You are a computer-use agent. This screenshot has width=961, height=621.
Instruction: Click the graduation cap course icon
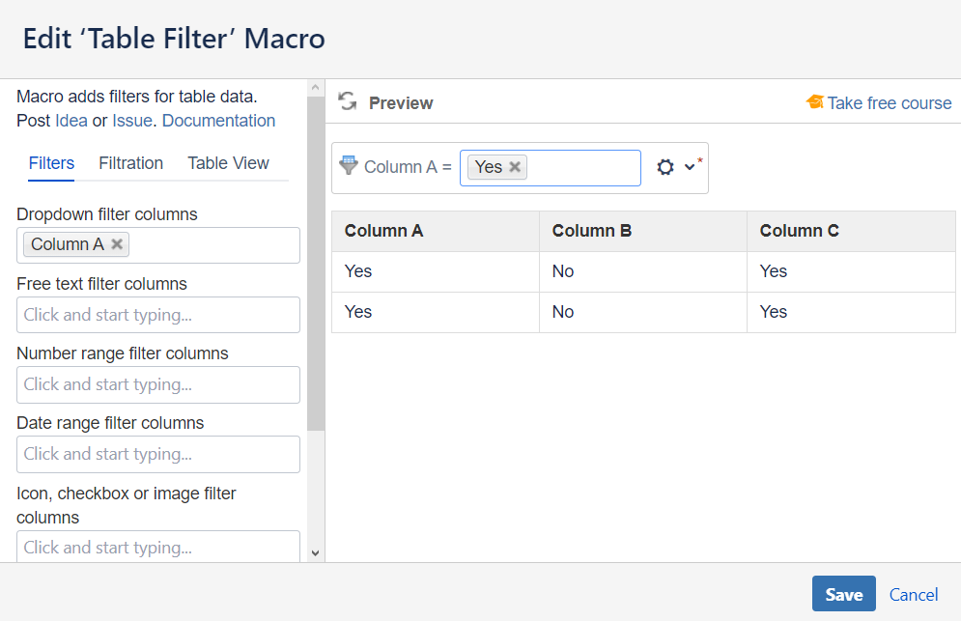tap(815, 102)
